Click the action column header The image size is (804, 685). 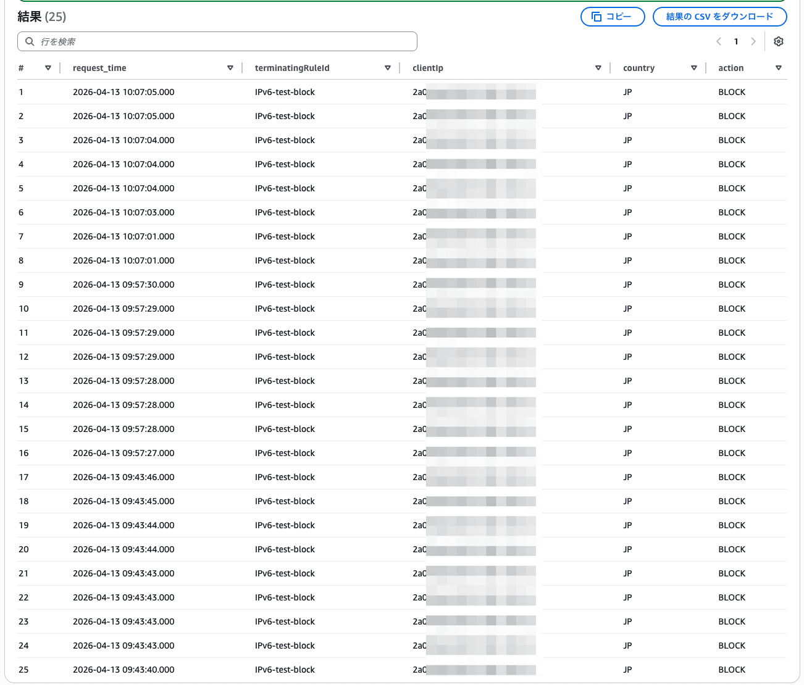click(731, 68)
